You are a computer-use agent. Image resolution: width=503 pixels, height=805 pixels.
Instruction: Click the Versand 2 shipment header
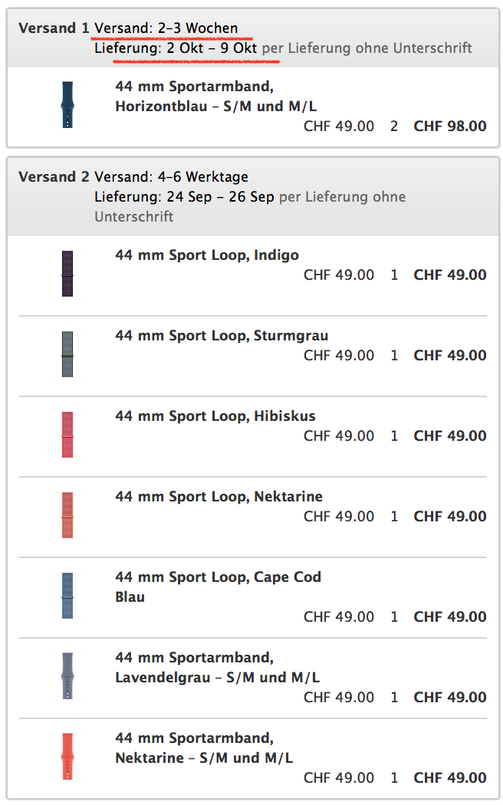coord(252,196)
